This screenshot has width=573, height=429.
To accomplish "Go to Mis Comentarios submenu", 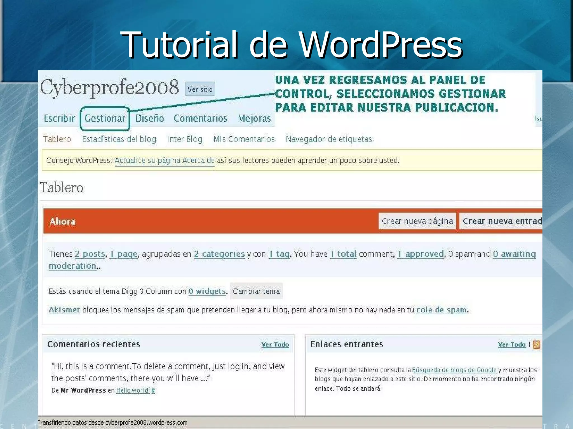I will (244, 139).
